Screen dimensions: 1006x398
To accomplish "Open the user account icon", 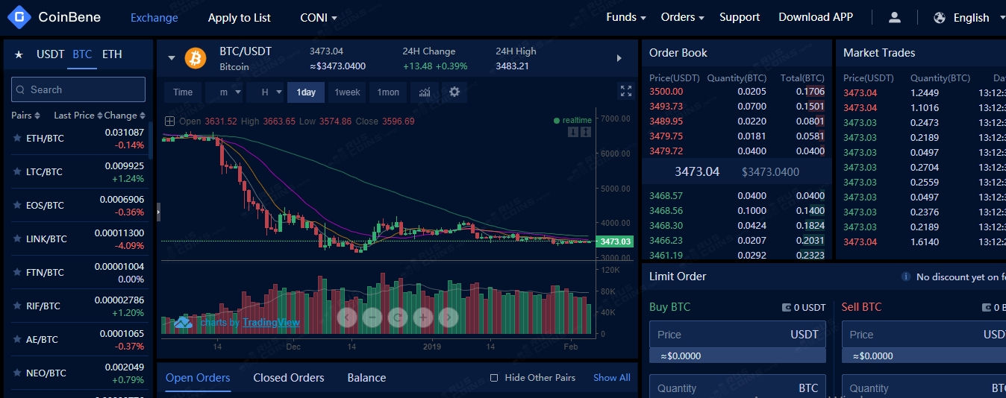I will pos(895,17).
